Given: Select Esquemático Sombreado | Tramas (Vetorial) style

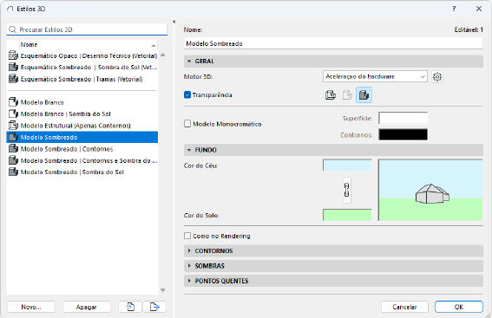Looking at the screenshot, I should pyautogui.click(x=82, y=79).
